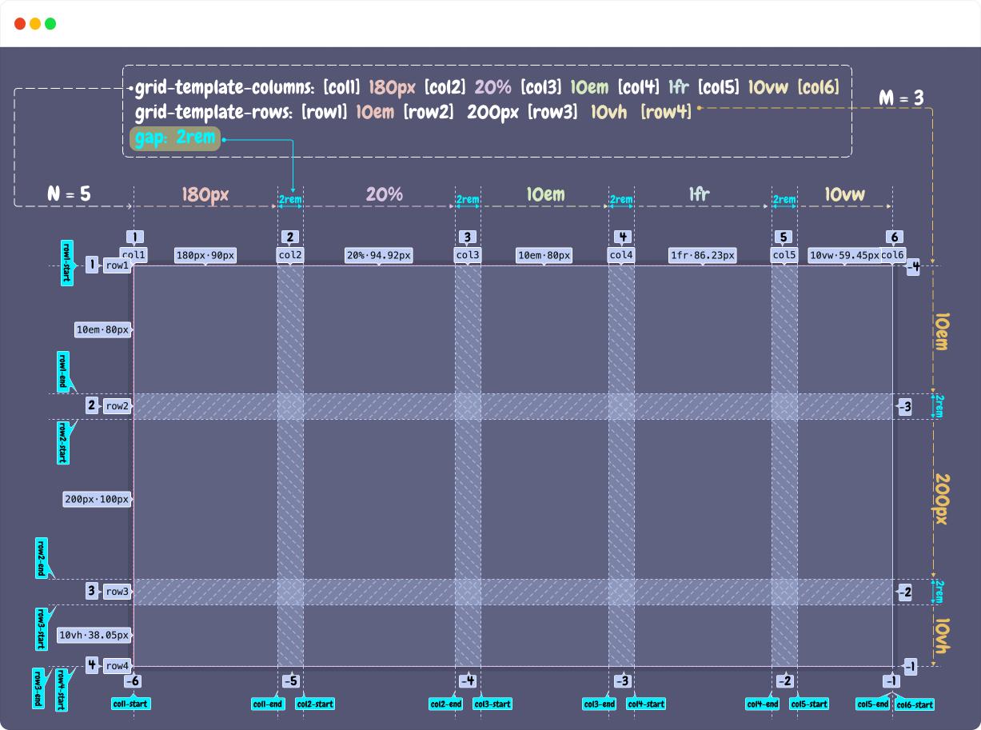Click the "col2" line name badge

click(290, 255)
